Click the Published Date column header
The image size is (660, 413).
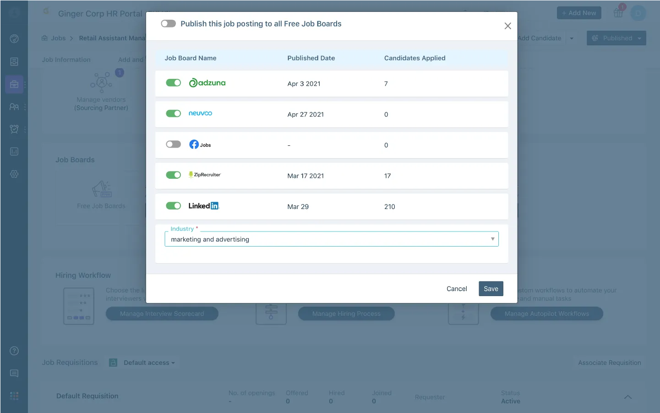(311, 58)
